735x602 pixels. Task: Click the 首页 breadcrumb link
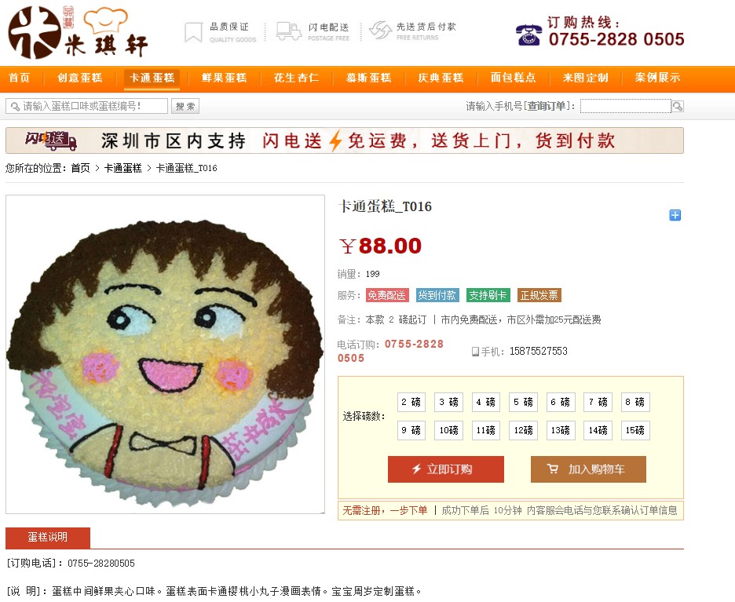click(x=81, y=168)
